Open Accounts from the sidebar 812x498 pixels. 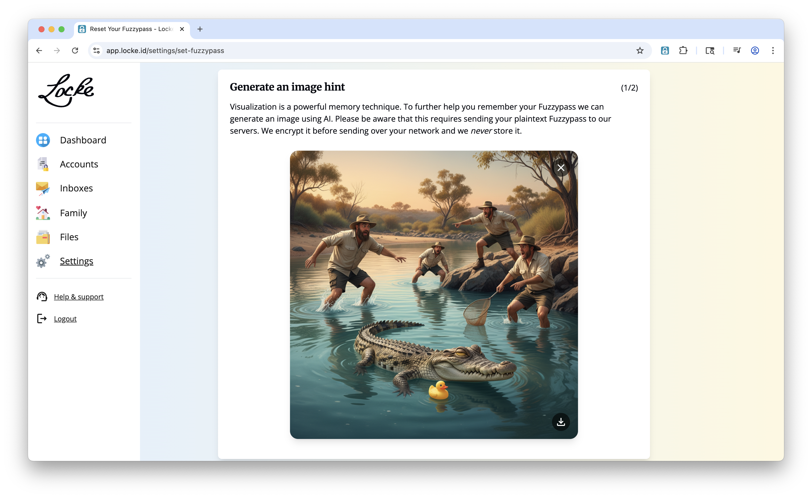(79, 164)
